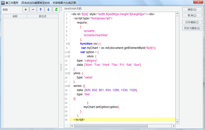Collapse the xAxis block fold marker
The width and height of the screenshot is (205, 130).
(x=69, y=57)
